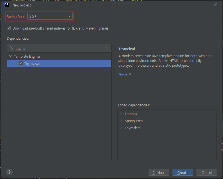Cancel the New Project dialog
The height and width of the screenshot is (179, 223).
[207, 173]
